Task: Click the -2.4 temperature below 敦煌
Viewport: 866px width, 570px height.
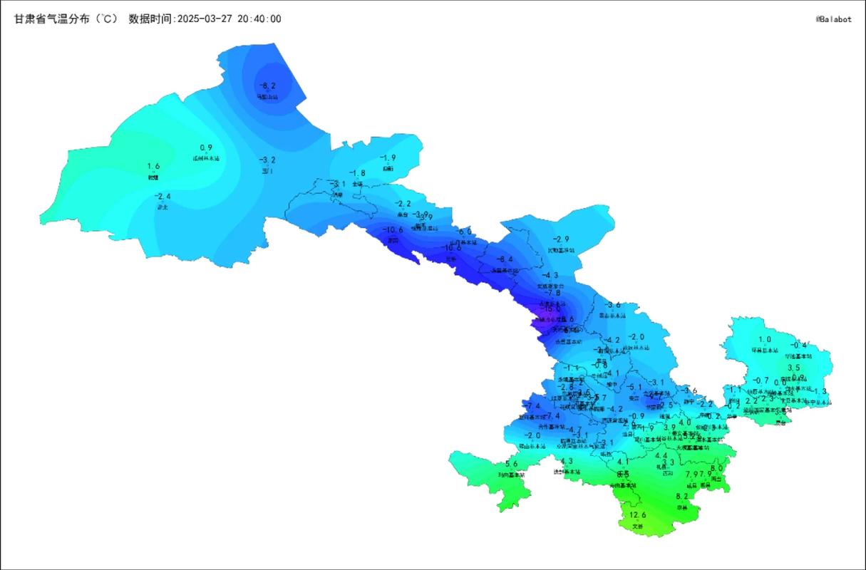Action: (x=163, y=197)
